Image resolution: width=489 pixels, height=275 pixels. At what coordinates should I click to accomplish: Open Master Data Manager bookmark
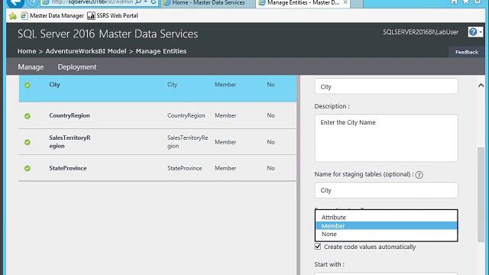(53, 15)
